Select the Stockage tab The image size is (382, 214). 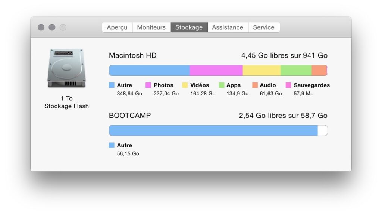pyautogui.click(x=189, y=27)
